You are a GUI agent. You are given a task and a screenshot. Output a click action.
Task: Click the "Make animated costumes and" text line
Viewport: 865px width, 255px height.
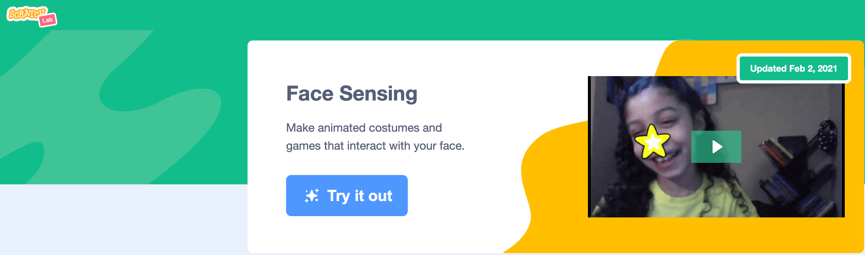click(364, 128)
